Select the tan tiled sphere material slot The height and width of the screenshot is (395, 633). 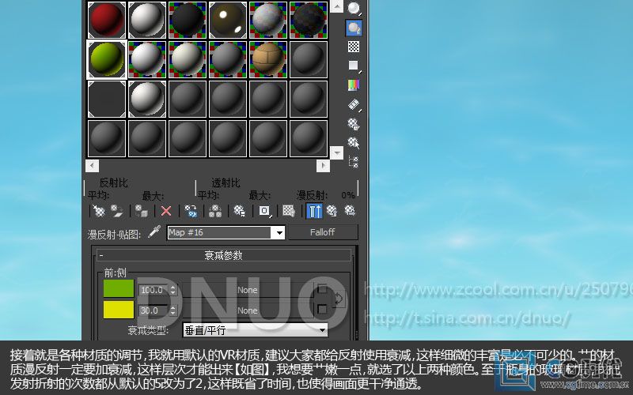pos(268,59)
